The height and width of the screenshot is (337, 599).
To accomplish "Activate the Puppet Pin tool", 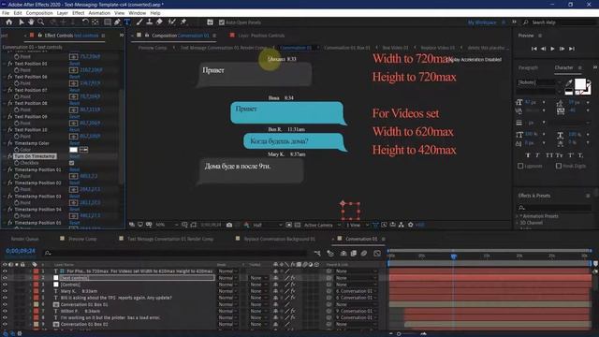I will tap(183, 22).
